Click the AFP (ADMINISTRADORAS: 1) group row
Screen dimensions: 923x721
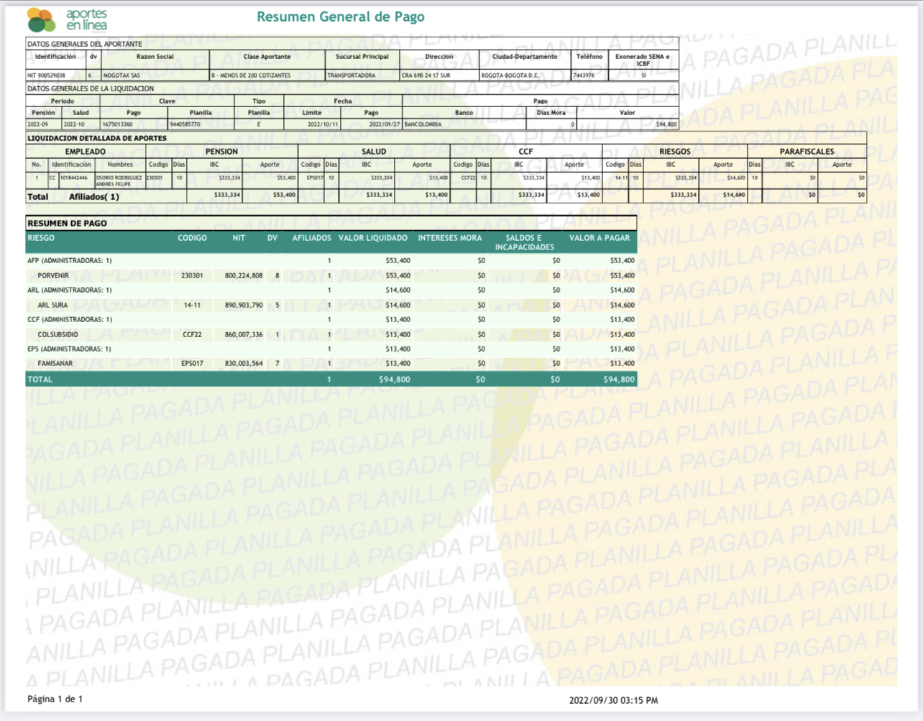[69, 261]
